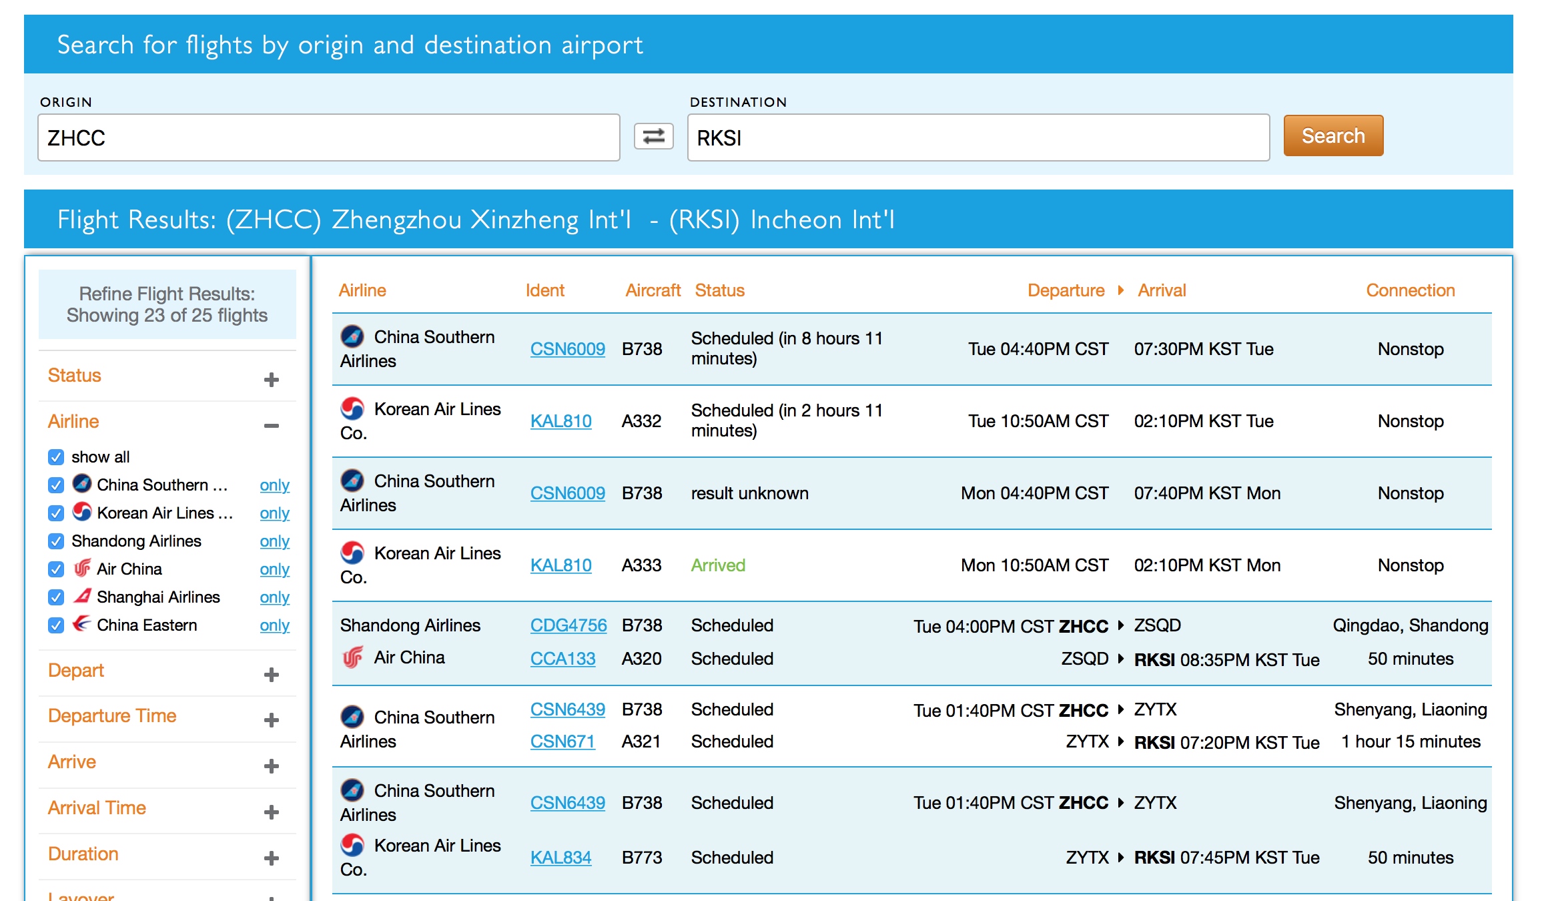This screenshot has height=901, width=1548.
Task: Open Tuesday KAL810 A332 flight link
Action: click(560, 421)
